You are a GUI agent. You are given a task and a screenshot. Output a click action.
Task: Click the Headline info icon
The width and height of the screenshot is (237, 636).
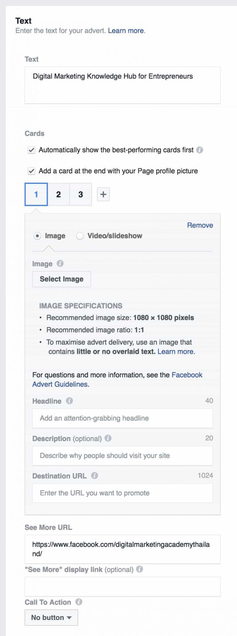pyautogui.click(x=69, y=401)
